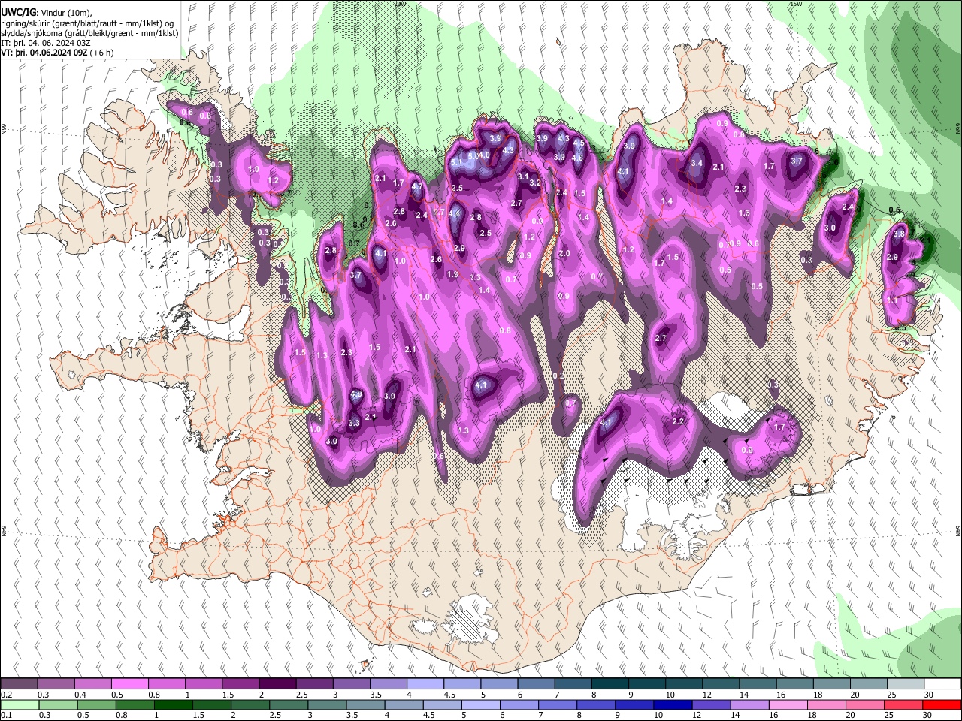
Task: Click the 'IT: þri. 04. 06. 2024 03Z' line
Action: (x=46, y=43)
